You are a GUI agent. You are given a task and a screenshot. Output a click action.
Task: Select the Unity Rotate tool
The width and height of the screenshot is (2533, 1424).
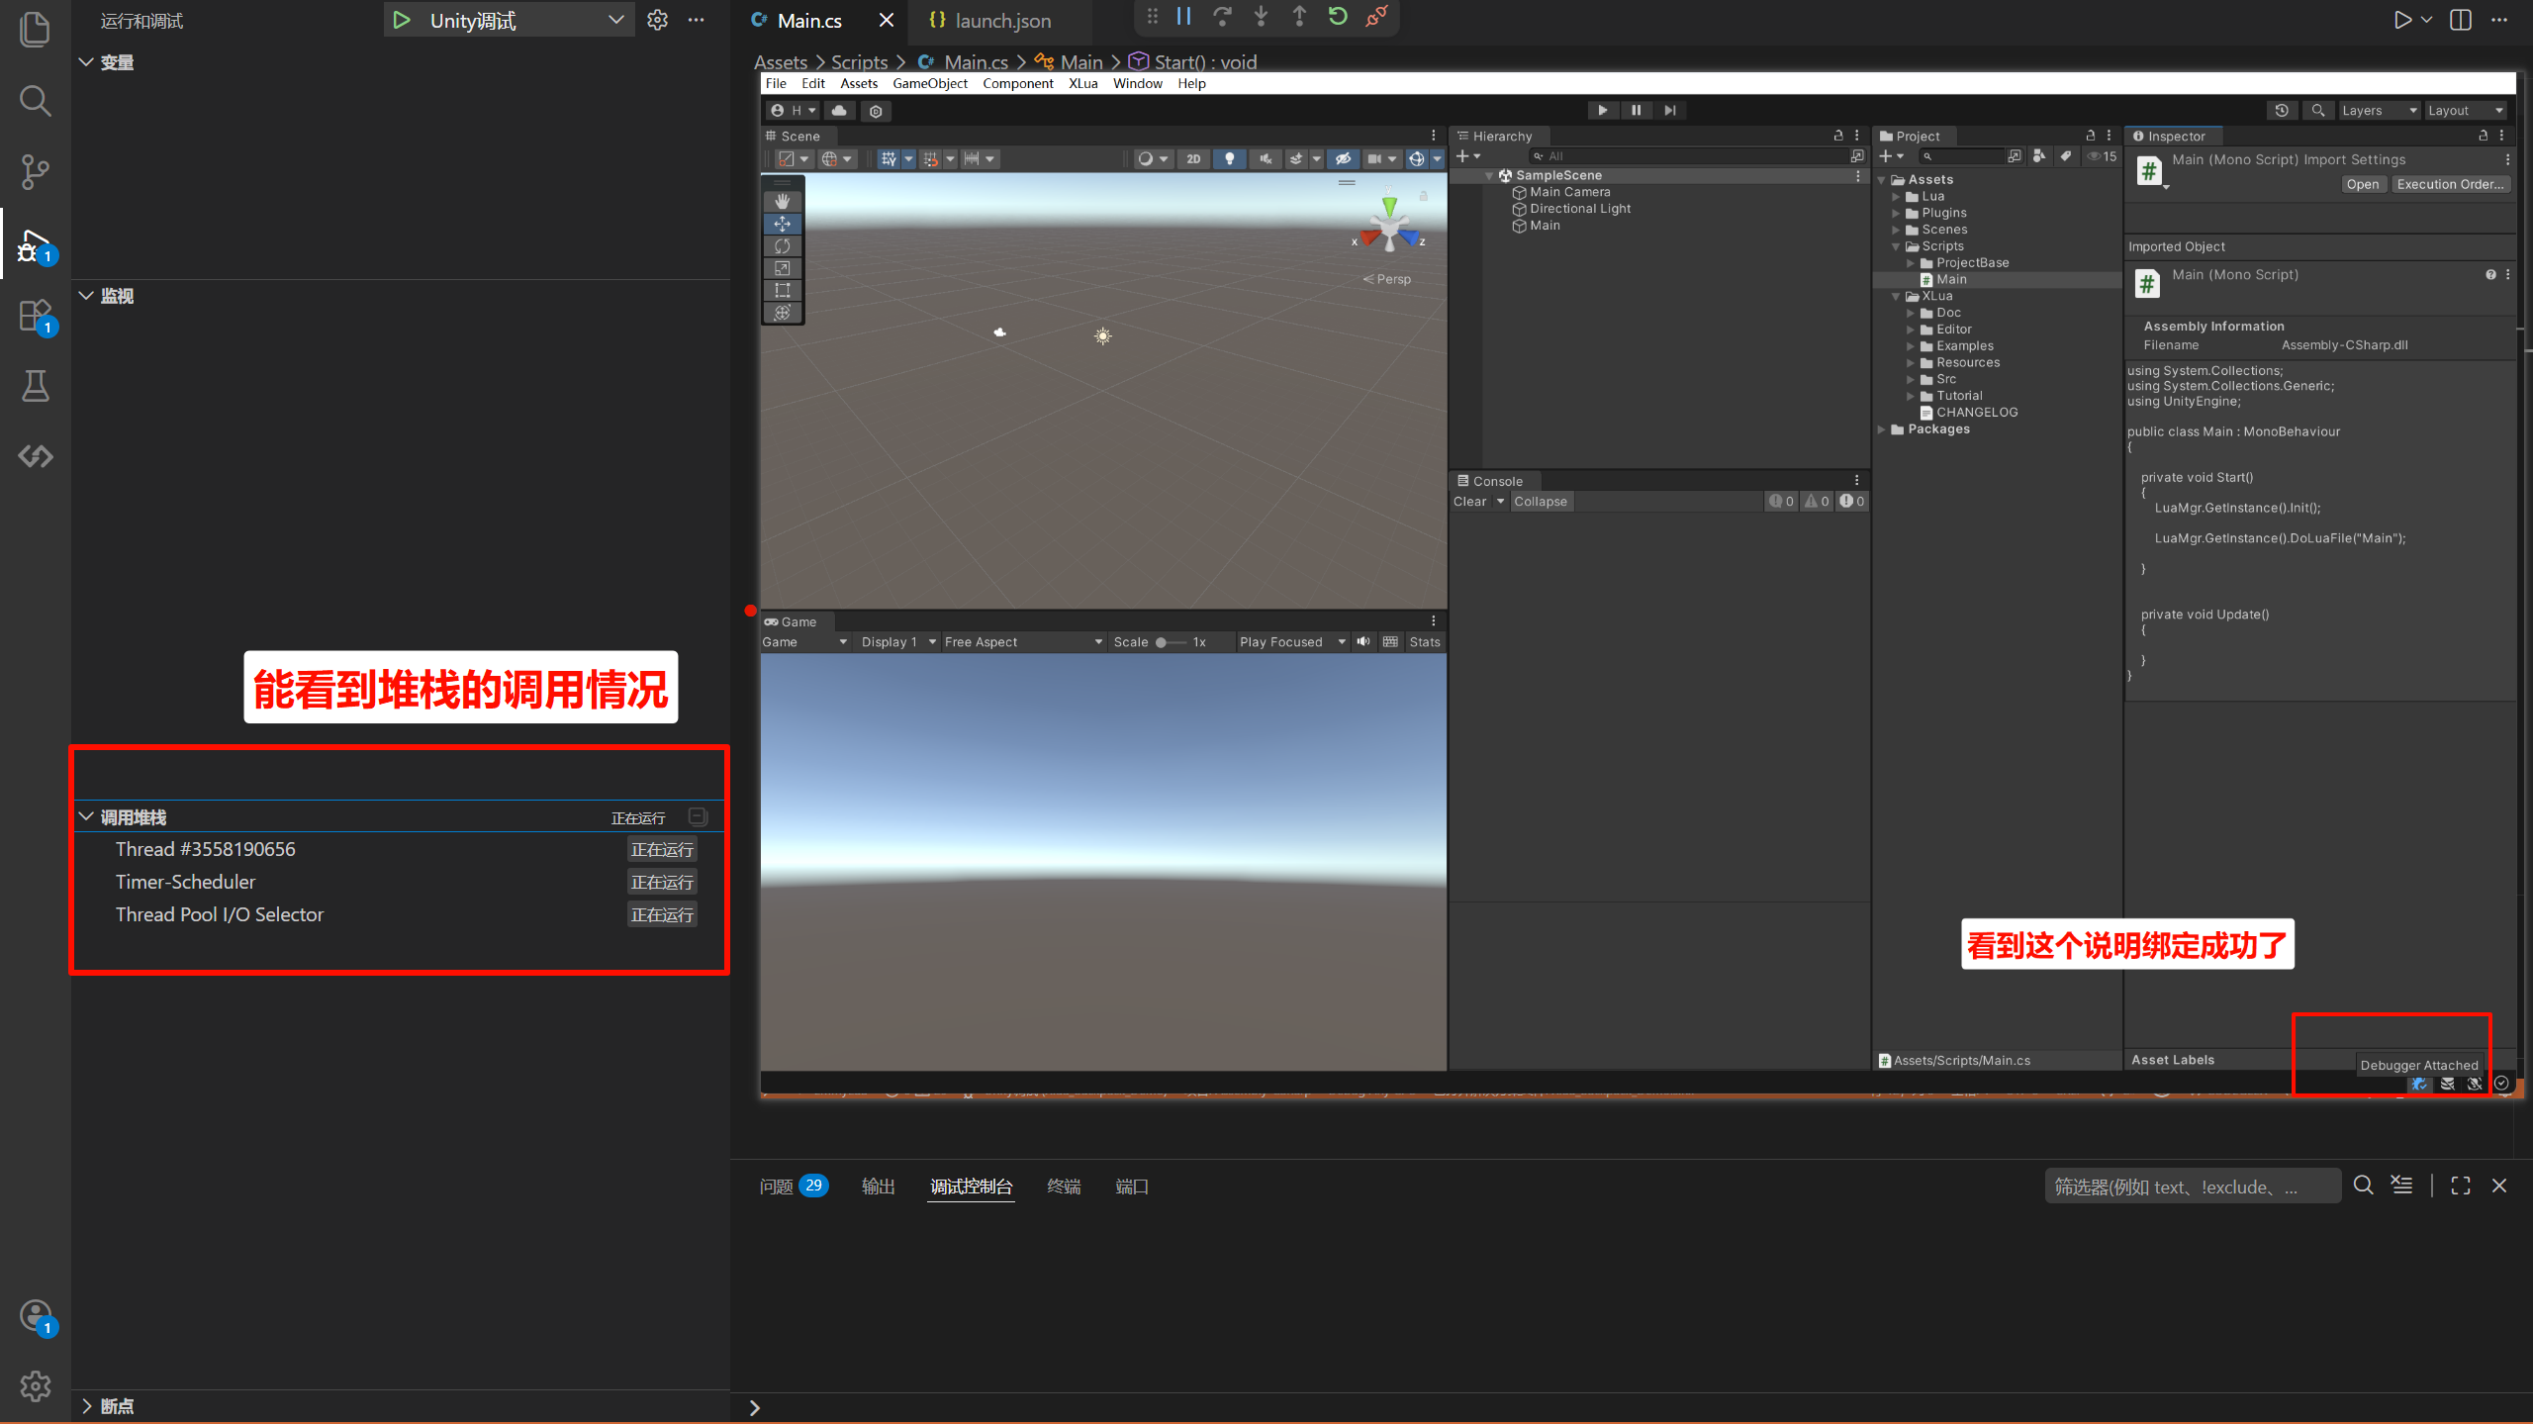pyautogui.click(x=782, y=245)
